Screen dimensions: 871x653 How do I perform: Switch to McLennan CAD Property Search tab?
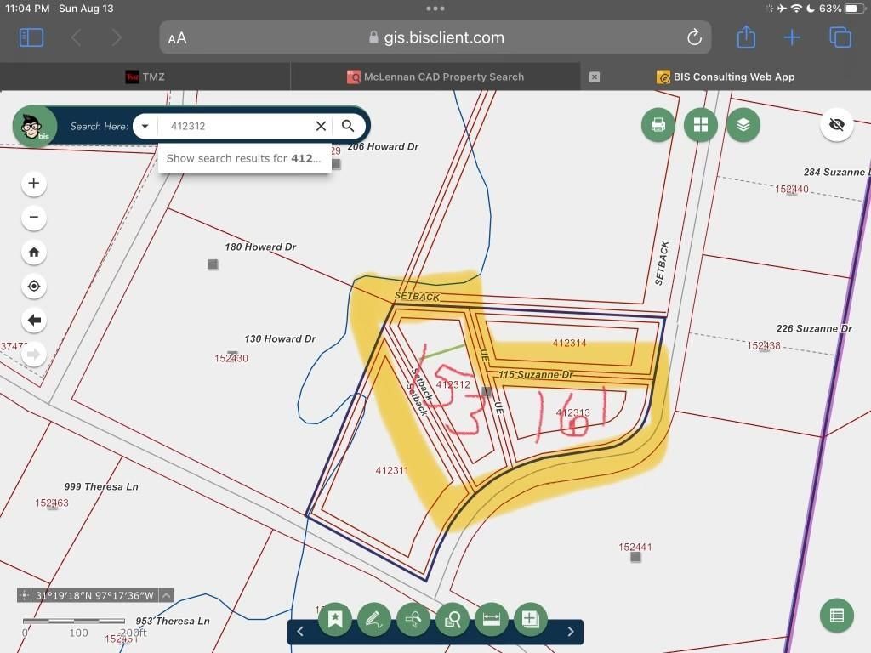(x=435, y=77)
